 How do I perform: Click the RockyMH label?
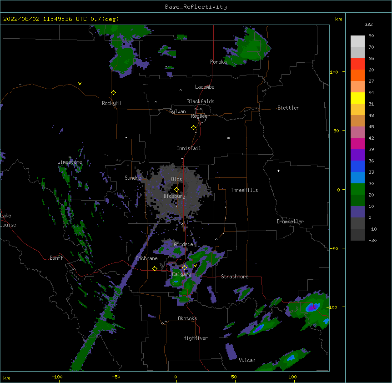(x=111, y=103)
